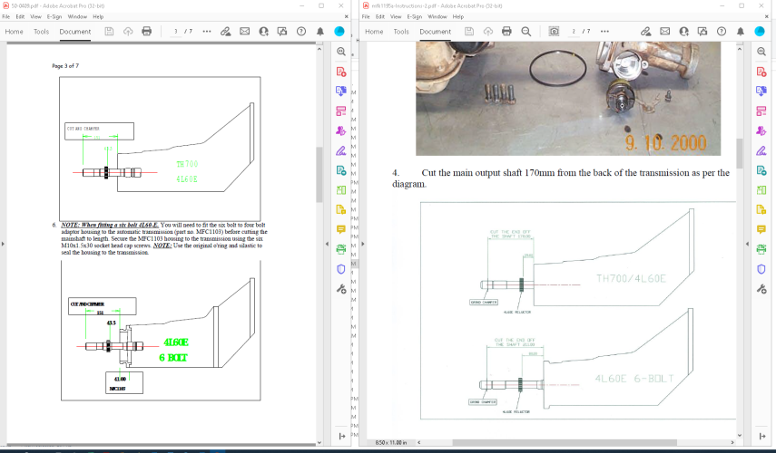Open Fill & Sign pen tool in the right window's sidebar
Viewport: 776px width, 453px height.
click(761, 150)
